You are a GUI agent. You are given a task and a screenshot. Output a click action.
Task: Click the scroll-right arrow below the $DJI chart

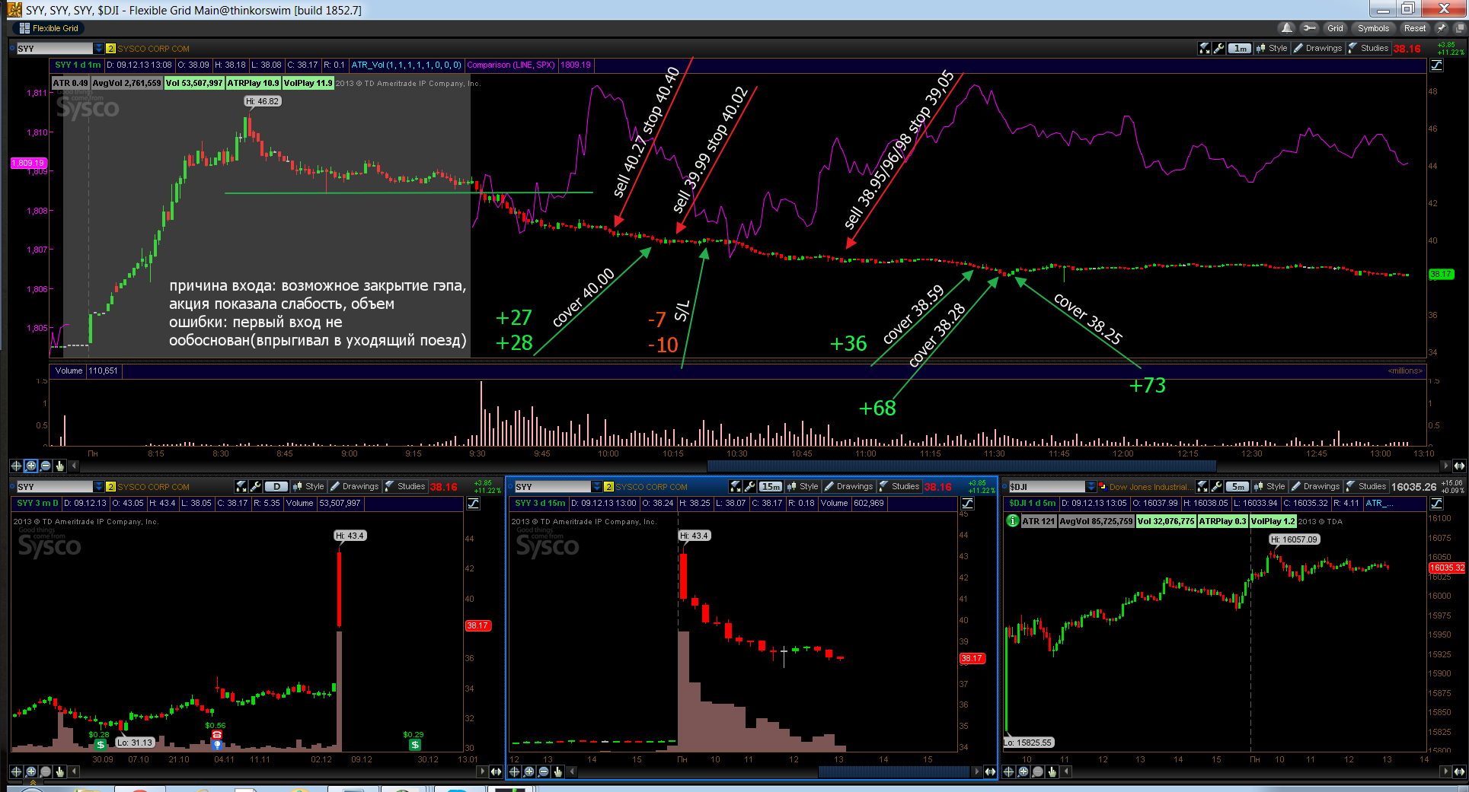click(1445, 771)
